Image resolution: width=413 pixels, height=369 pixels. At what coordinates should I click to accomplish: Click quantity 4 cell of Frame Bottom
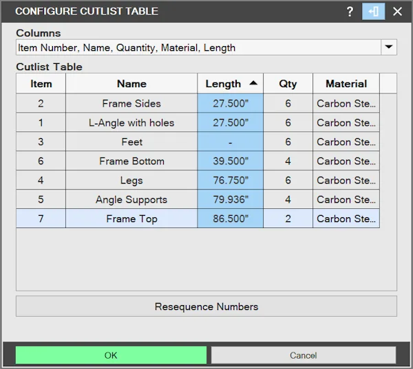tap(288, 161)
